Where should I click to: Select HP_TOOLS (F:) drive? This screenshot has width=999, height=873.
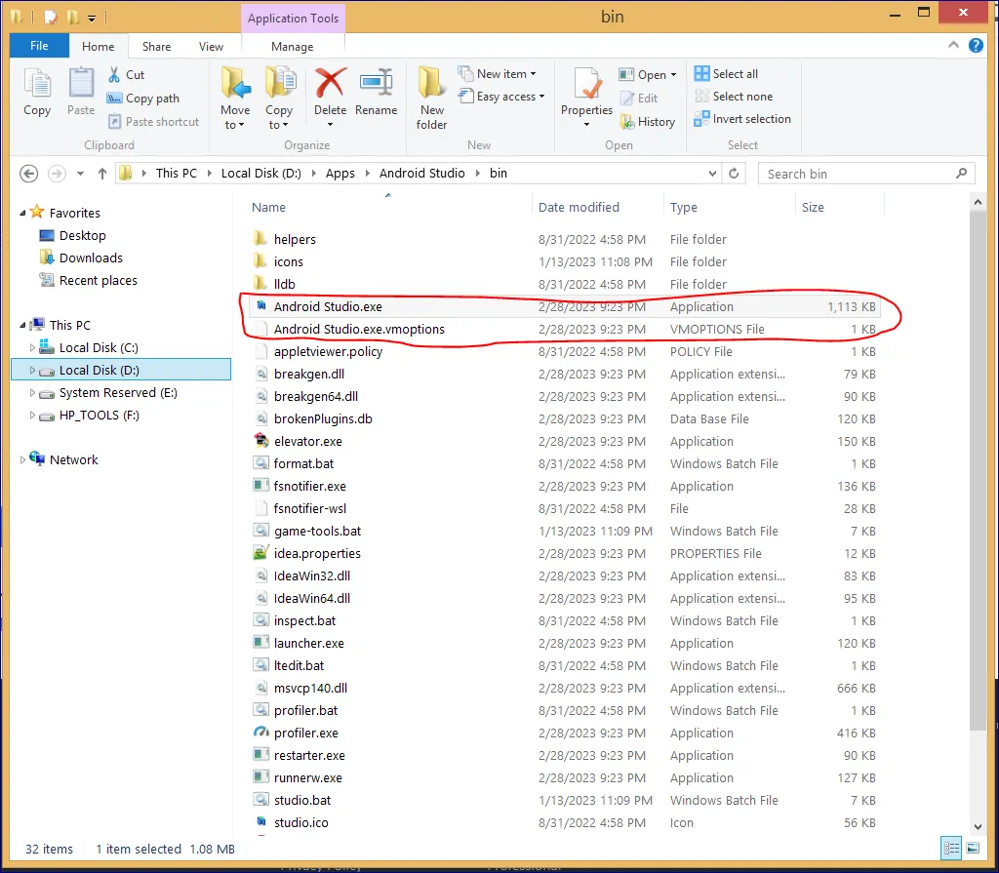[x=99, y=416]
